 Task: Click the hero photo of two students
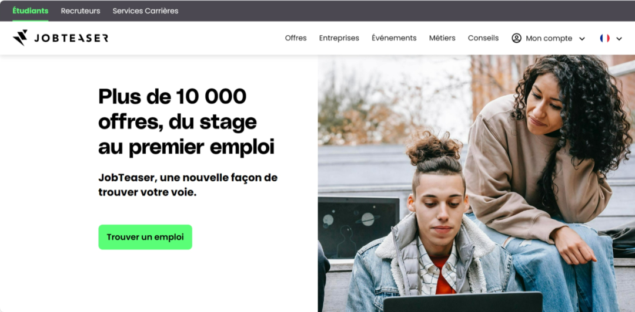[476, 184]
